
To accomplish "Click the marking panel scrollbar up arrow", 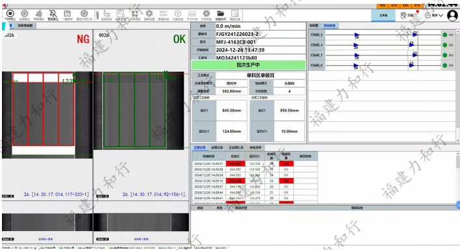I will [457, 32].
